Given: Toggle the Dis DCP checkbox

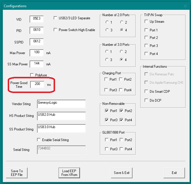Looking at the screenshot, I should point(146,100).
